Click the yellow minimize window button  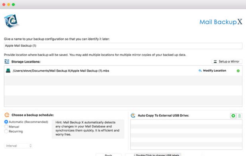point(9,4)
